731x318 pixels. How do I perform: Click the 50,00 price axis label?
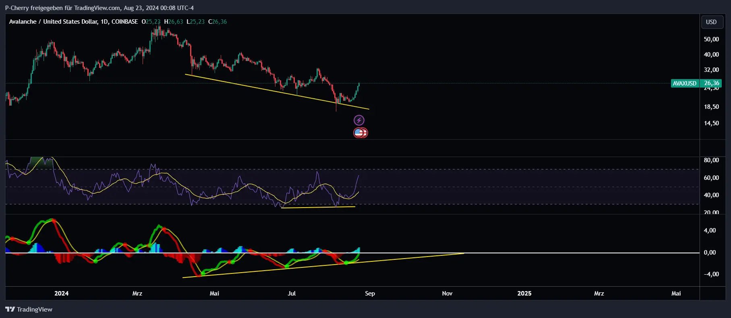(x=711, y=39)
